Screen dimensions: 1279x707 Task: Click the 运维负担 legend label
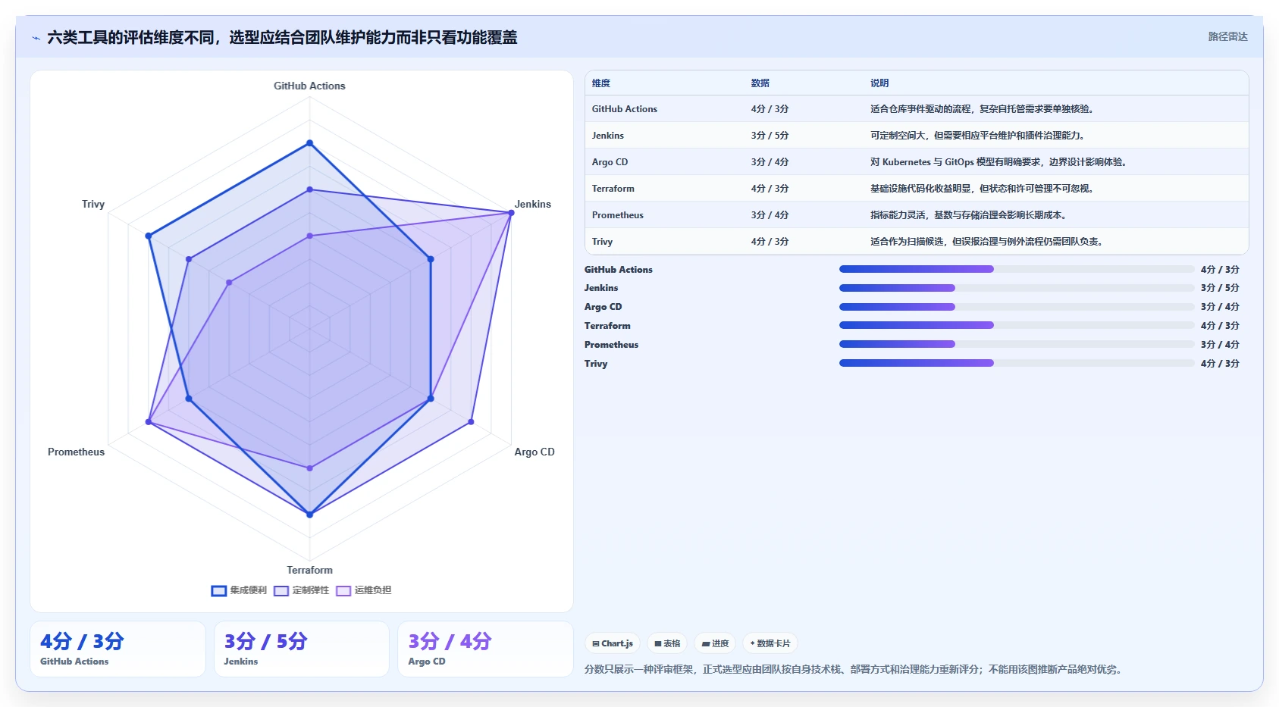[373, 590]
